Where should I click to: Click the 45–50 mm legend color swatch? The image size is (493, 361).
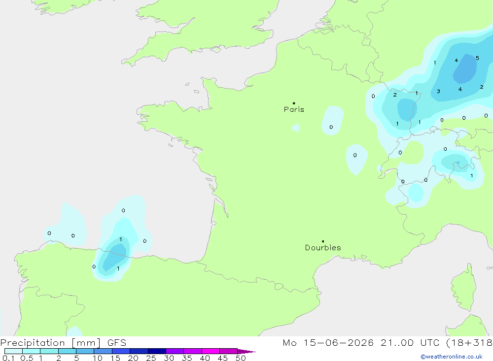[x=229, y=351]
